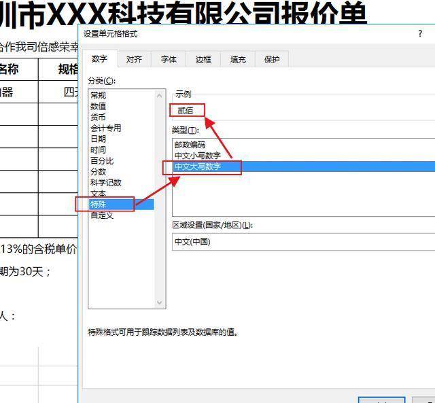Screen dimensions: 435x403
Task: Click the category list scrollbar track
Action: [x=159, y=199]
